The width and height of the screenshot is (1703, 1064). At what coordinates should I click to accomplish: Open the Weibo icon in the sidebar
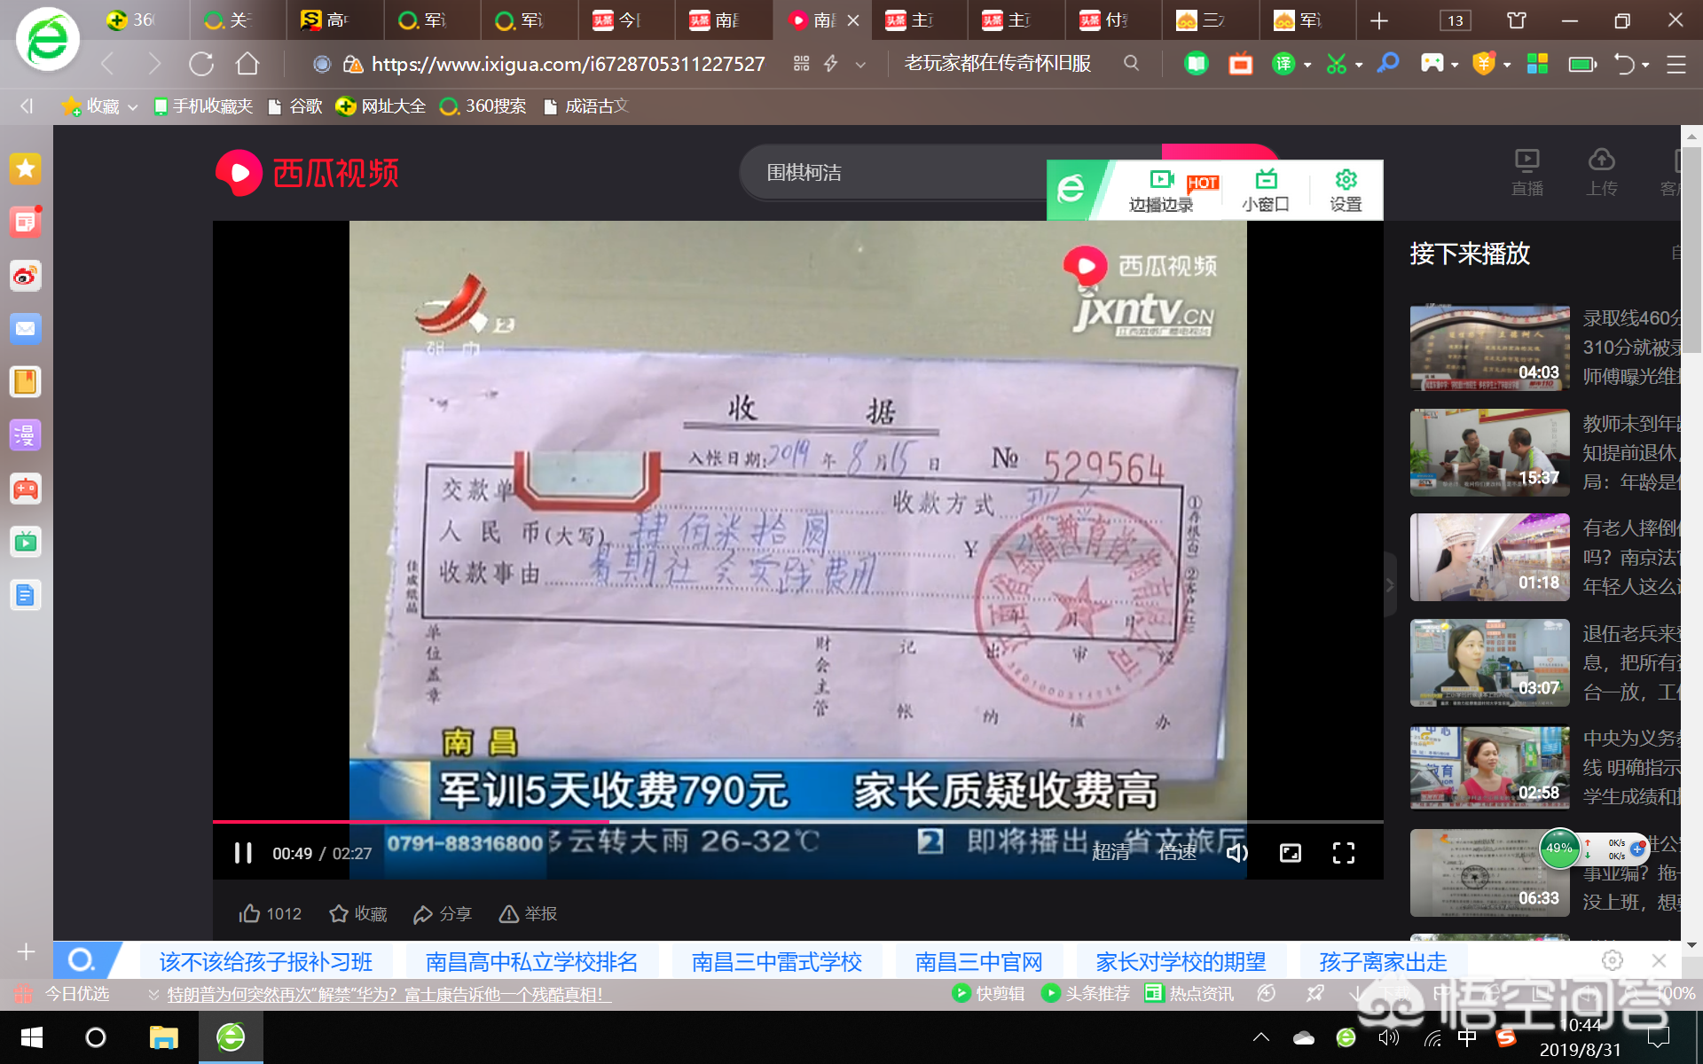pos(25,276)
